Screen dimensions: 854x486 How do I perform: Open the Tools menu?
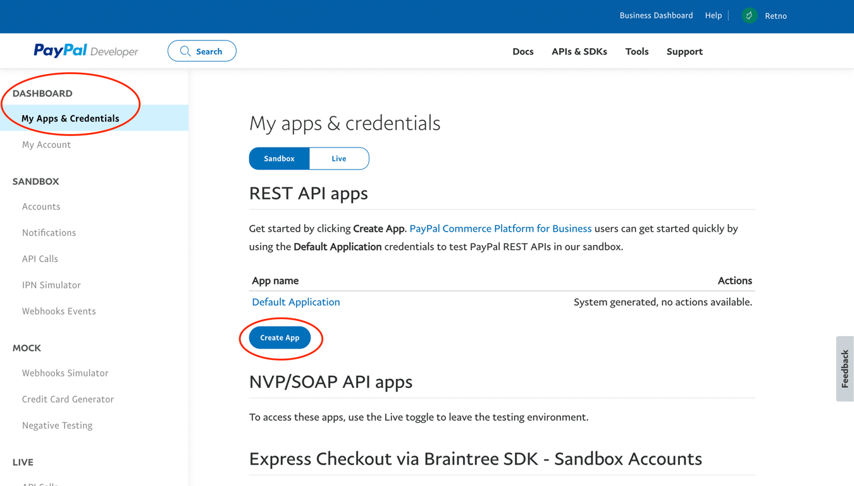(636, 51)
